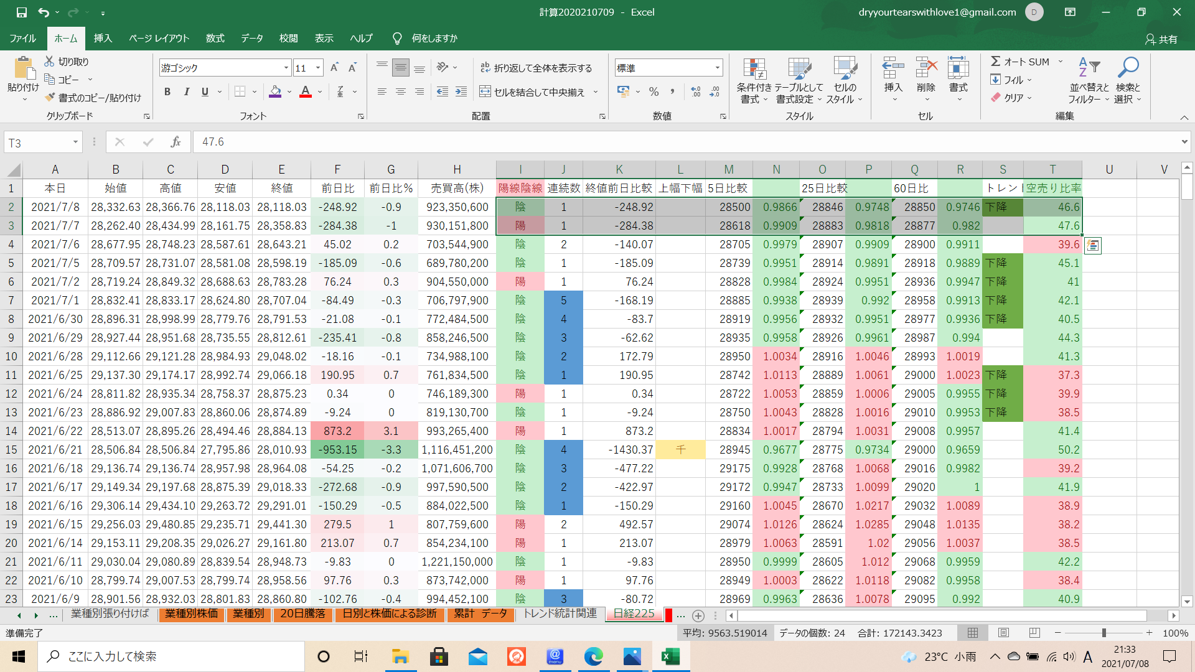Click the AutoSum button
This screenshot has width=1195, height=672.
pos(1019,62)
